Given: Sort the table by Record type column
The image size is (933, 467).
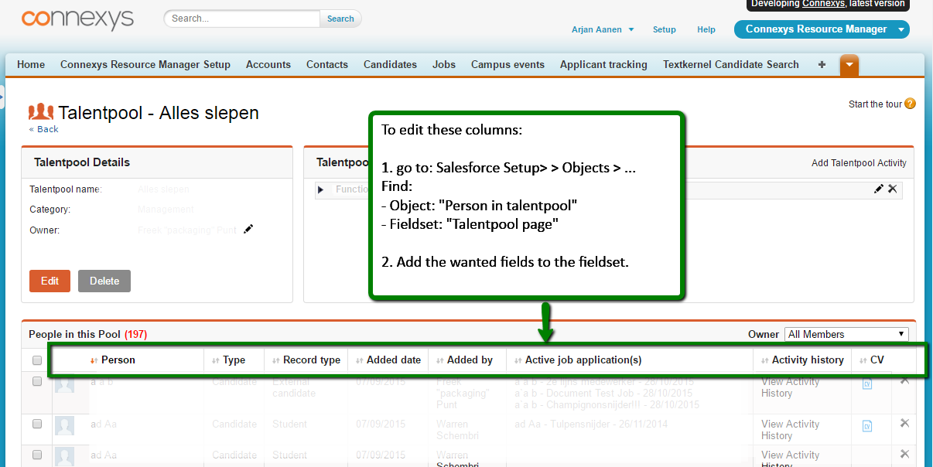Looking at the screenshot, I should [x=306, y=360].
